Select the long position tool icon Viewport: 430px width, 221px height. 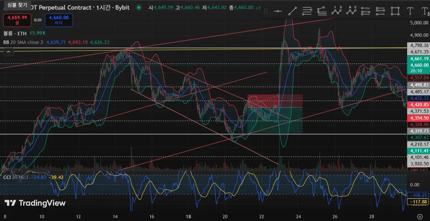click(365, 11)
